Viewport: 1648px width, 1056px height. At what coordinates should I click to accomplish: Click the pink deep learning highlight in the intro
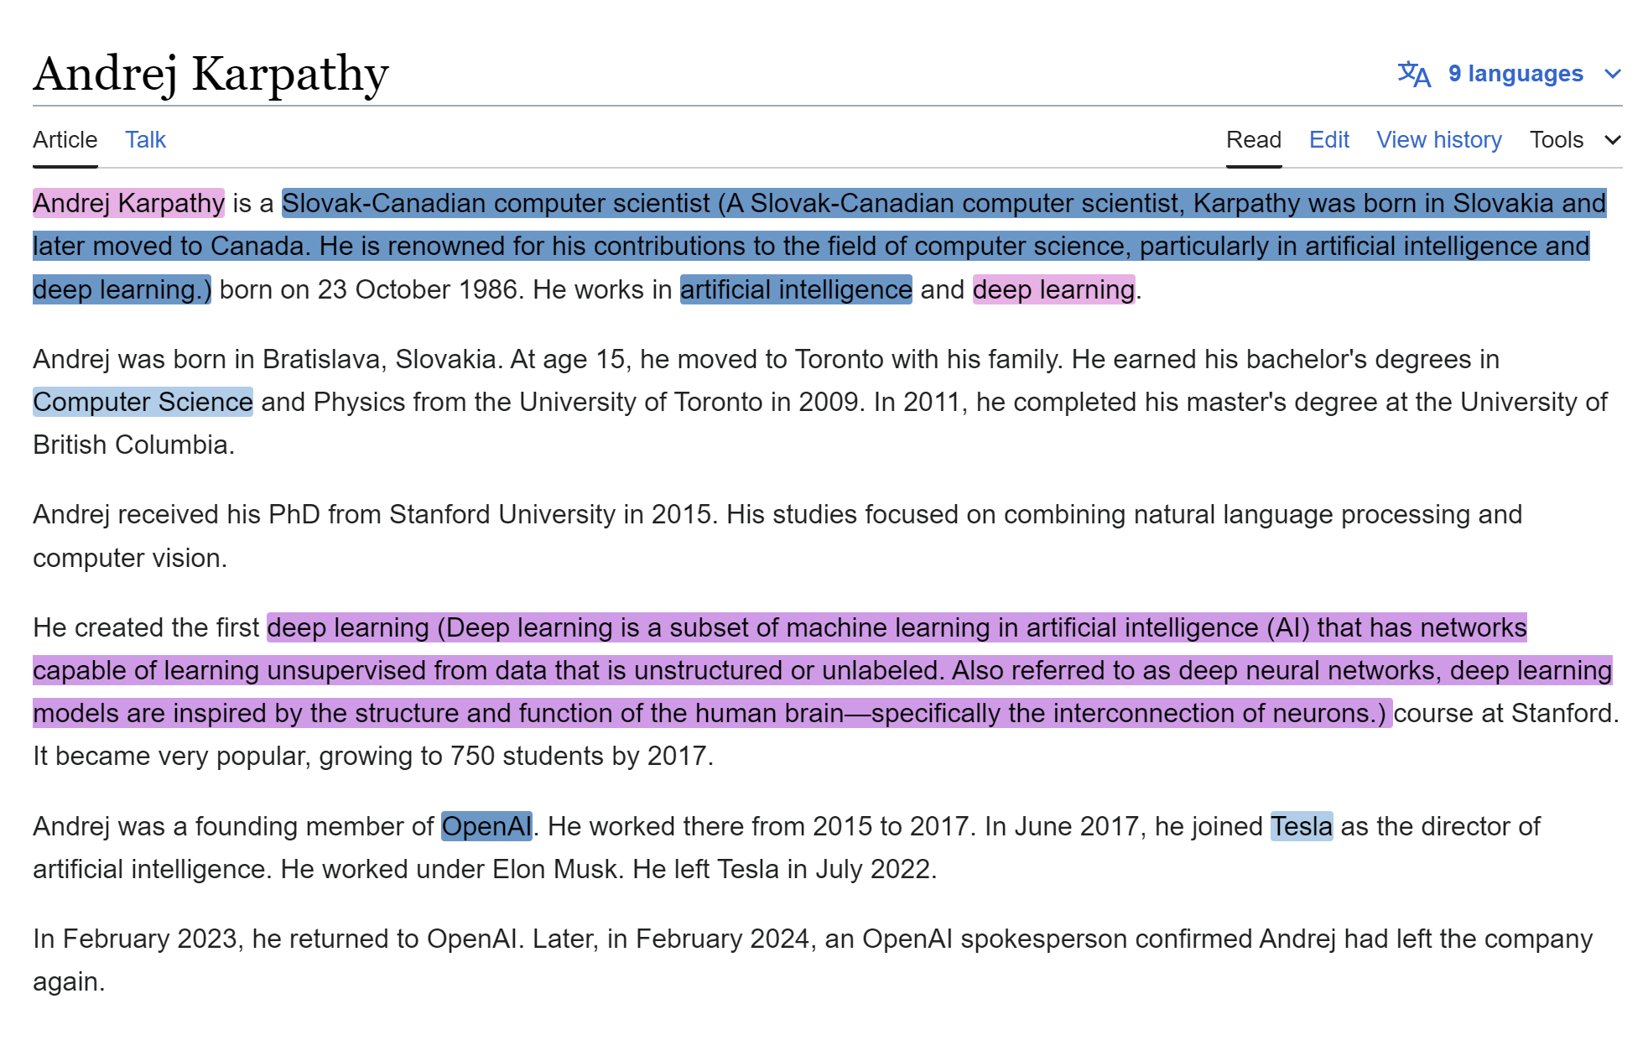(x=1053, y=289)
